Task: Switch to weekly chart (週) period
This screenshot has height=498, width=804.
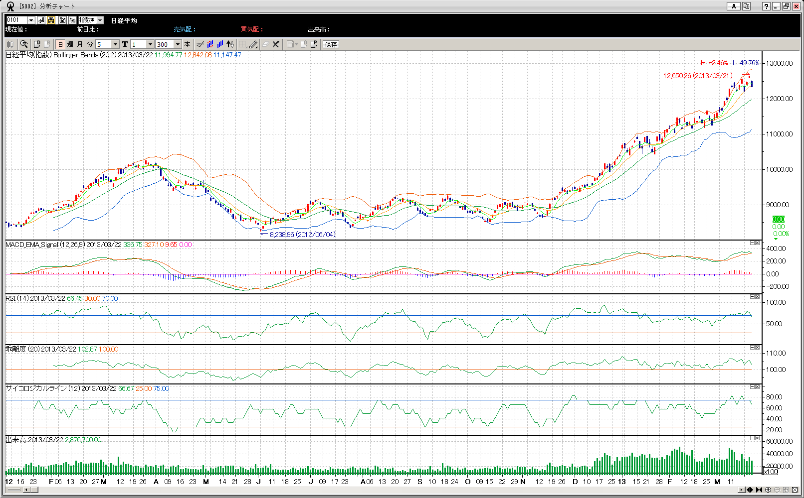Action: pyautogui.click(x=70, y=44)
